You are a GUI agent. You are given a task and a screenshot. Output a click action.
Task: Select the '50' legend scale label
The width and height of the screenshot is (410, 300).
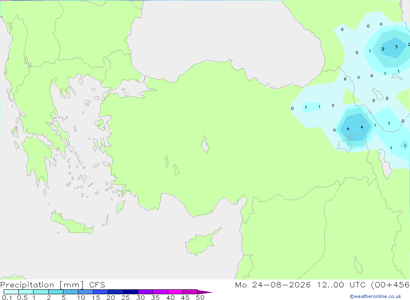click(x=200, y=298)
